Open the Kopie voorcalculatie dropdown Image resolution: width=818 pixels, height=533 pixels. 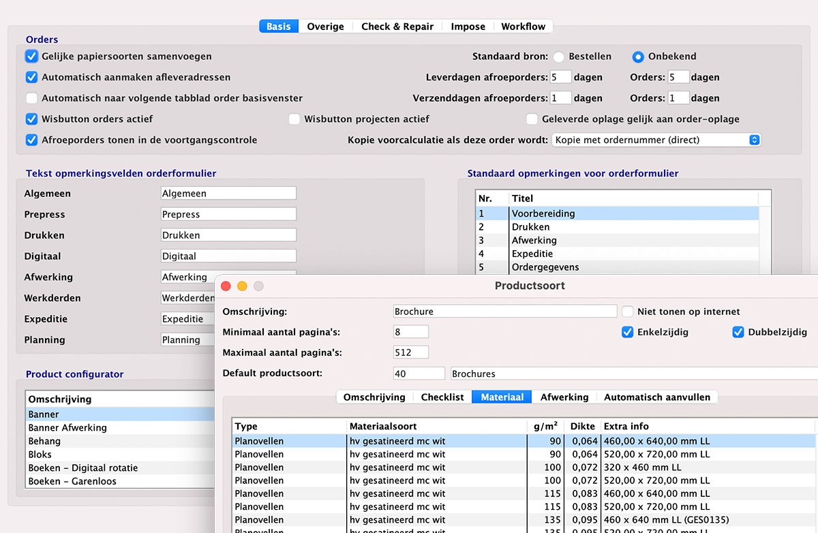(656, 140)
